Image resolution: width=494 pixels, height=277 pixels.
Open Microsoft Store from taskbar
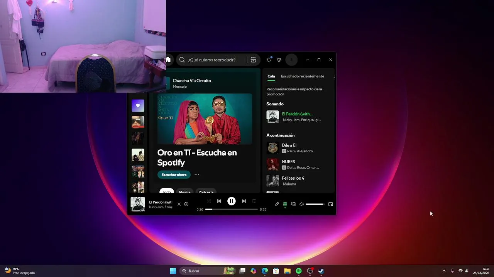tap(276, 271)
